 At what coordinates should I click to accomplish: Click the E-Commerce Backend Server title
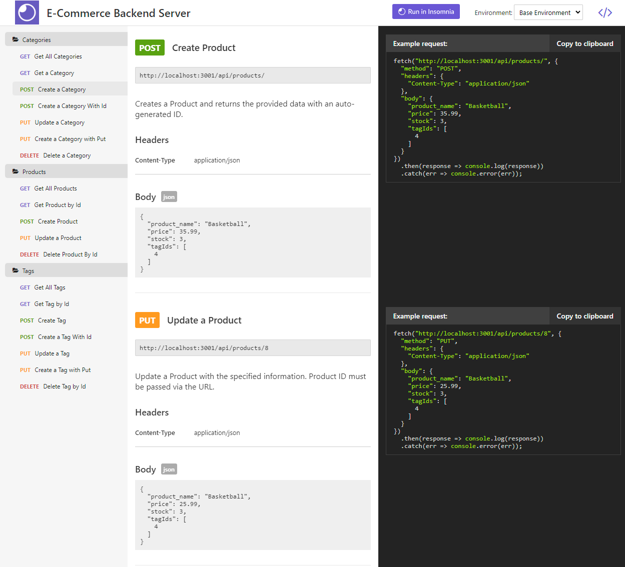(x=119, y=13)
